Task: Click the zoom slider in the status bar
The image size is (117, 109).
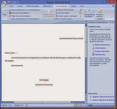Action: 103,105
